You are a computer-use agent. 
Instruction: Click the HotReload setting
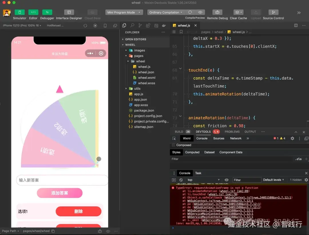(x=55, y=25)
